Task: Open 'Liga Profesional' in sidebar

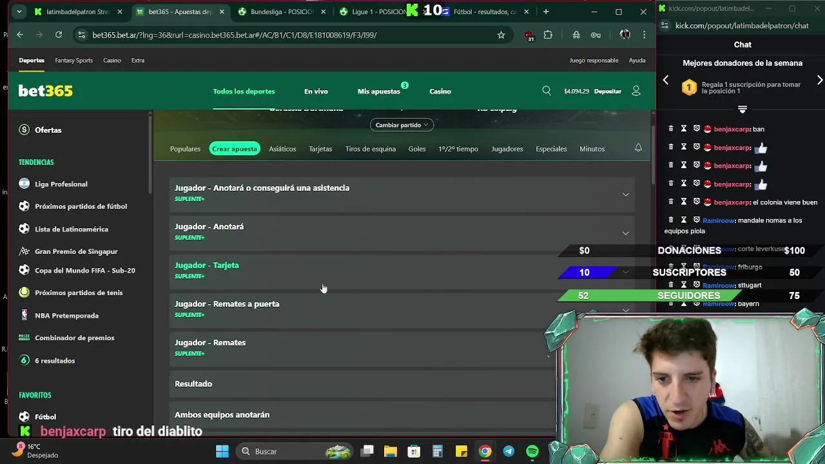Action: click(x=61, y=184)
